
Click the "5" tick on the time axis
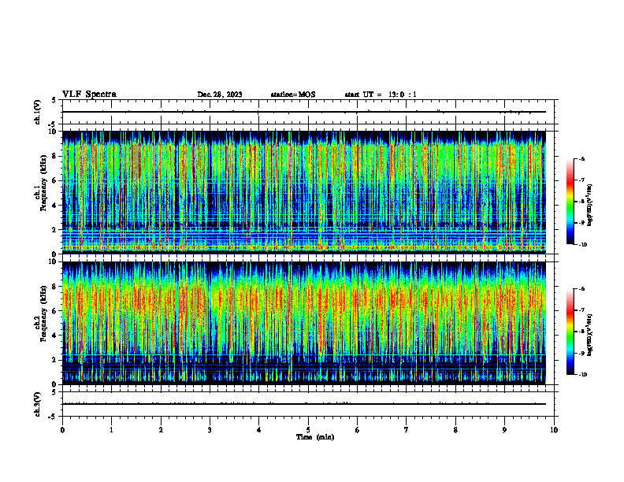(308, 430)
